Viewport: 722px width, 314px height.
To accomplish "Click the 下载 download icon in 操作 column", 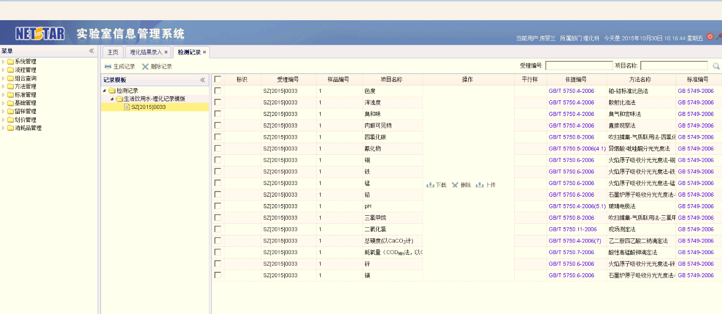I will 431,185.
